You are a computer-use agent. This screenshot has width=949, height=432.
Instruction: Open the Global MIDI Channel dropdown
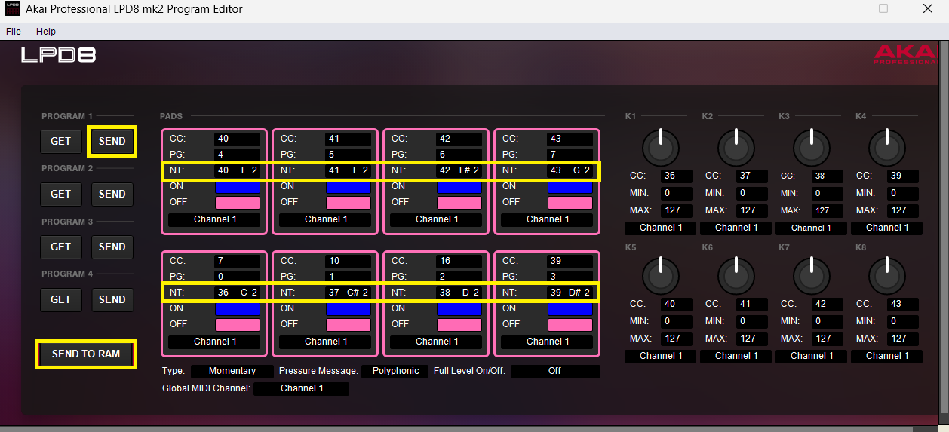coord(302,388)
